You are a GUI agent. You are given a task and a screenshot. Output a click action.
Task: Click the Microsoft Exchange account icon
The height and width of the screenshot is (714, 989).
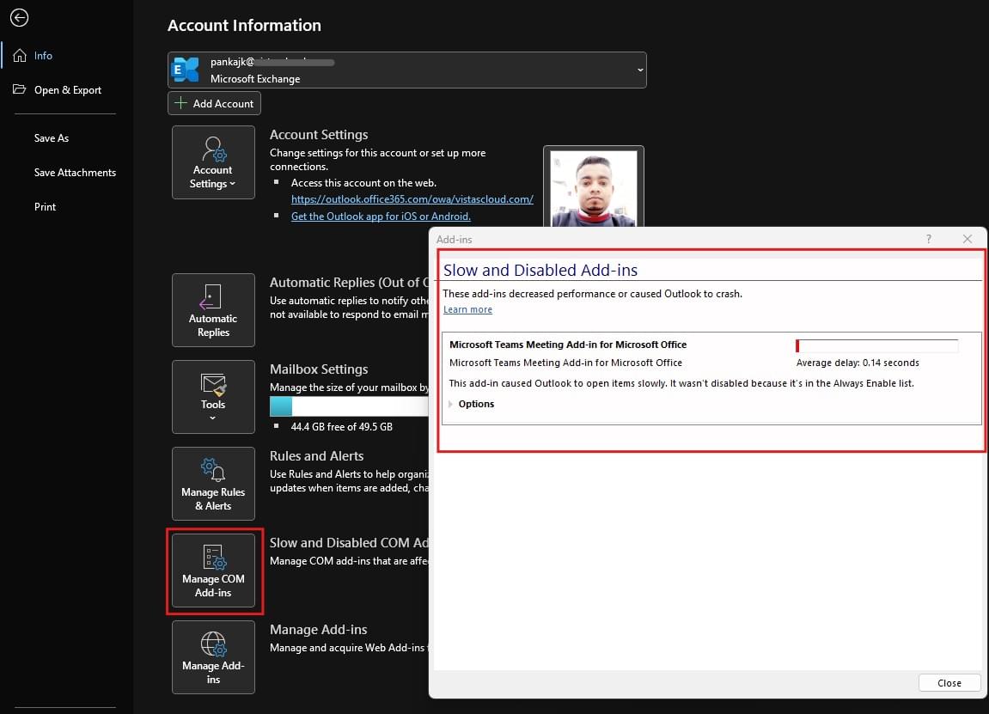click(186, 70)
